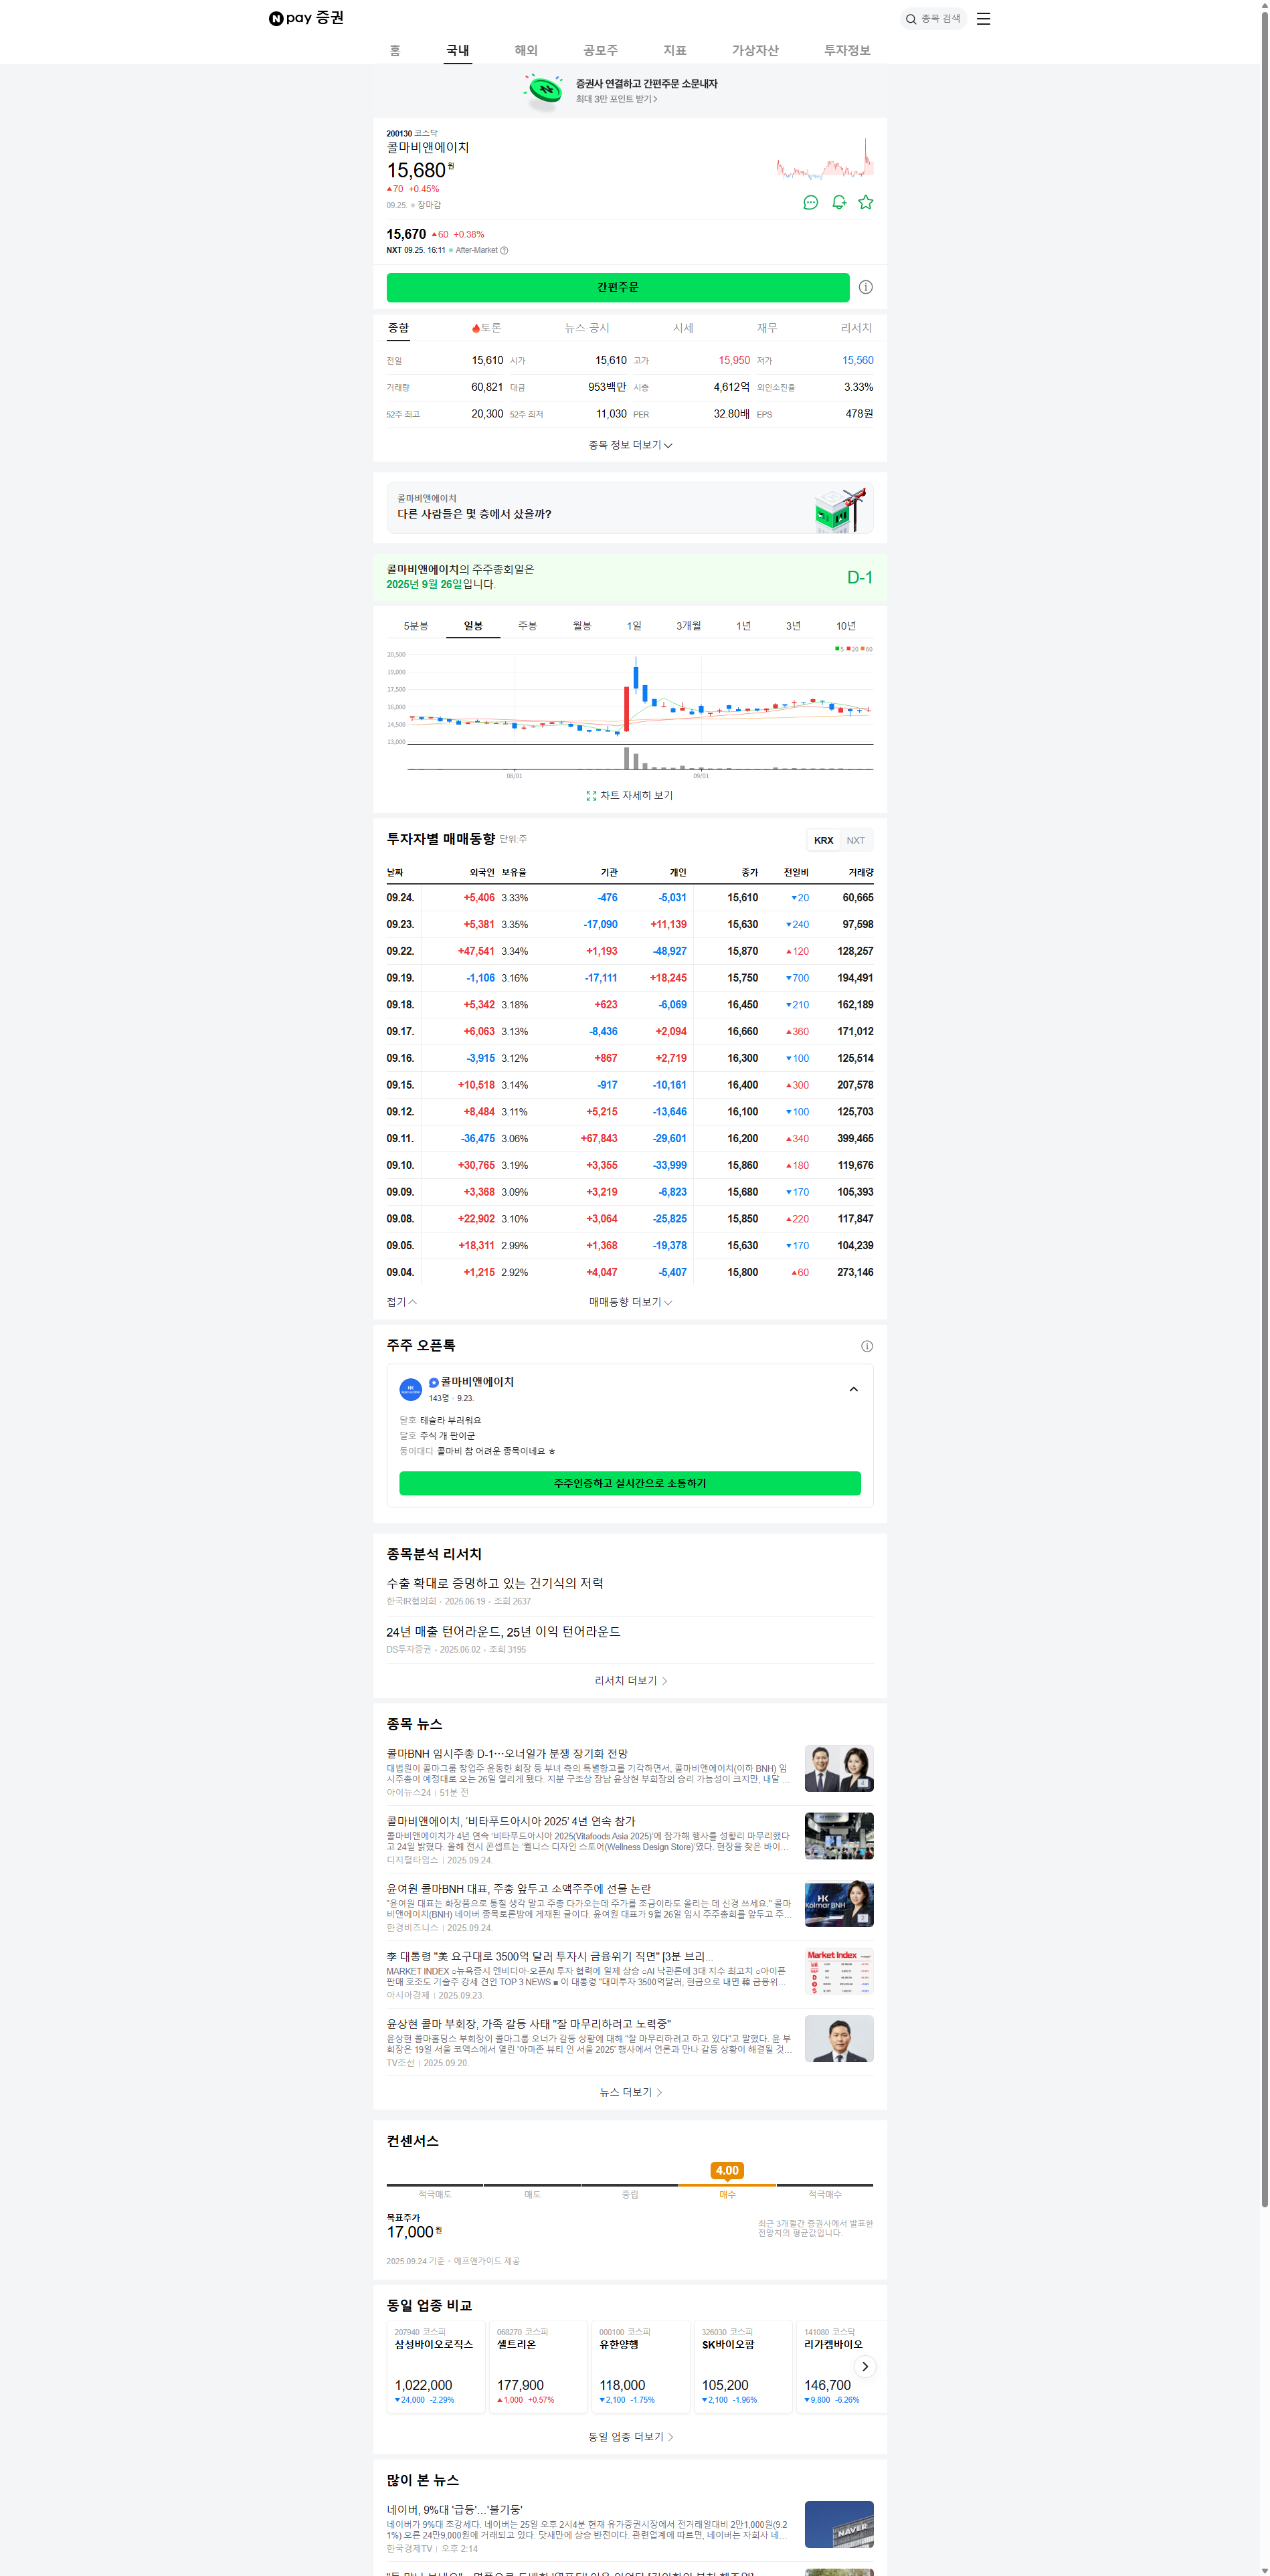Image resolution: width=1270 pixels, height=2576 pixels.
Task: Click the 09.24. row in trading table
Action: point(630,898)
